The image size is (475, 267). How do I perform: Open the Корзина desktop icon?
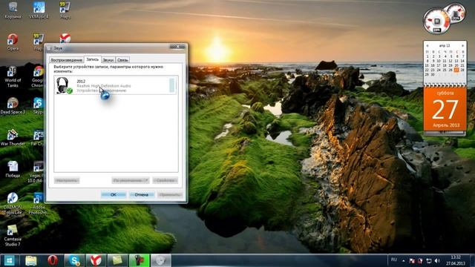click(13, 10)
